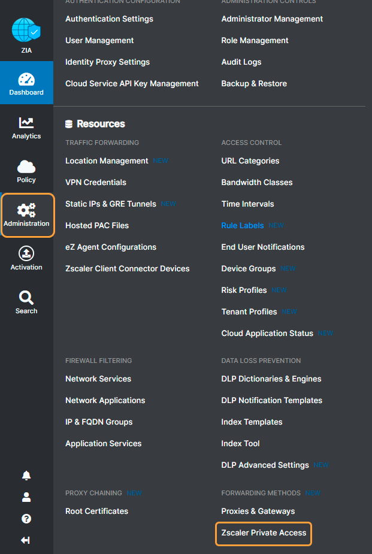Open Rule Labels configuration
The width and height of the screenshot is (372, 554).
(x=241, y=225)
